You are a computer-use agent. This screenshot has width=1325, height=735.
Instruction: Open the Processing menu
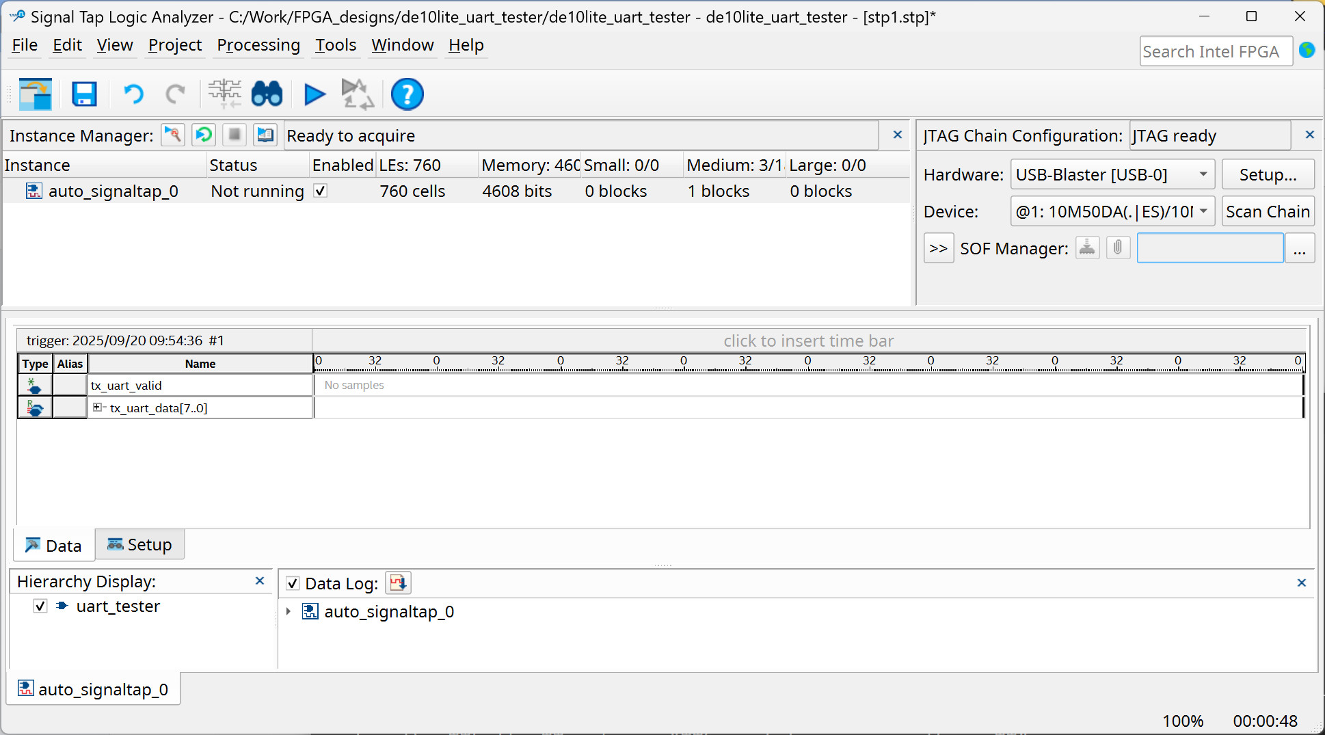click(258, 45)
